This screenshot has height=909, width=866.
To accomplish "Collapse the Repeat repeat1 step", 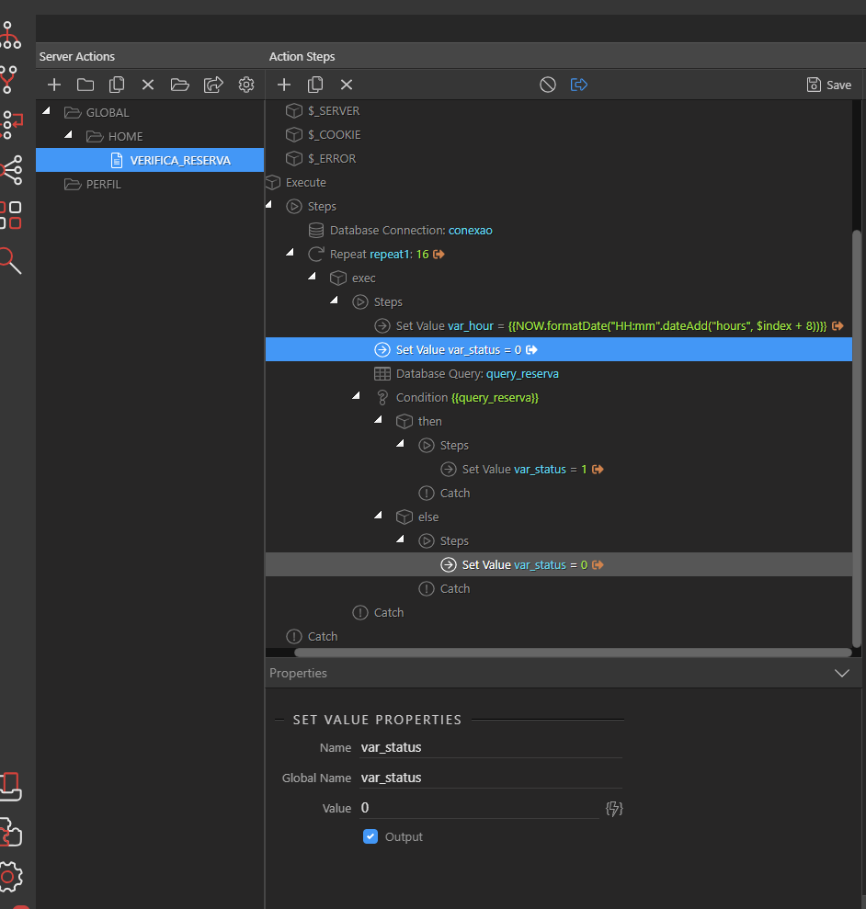I will pyautogui.click(x=290, y=253).
